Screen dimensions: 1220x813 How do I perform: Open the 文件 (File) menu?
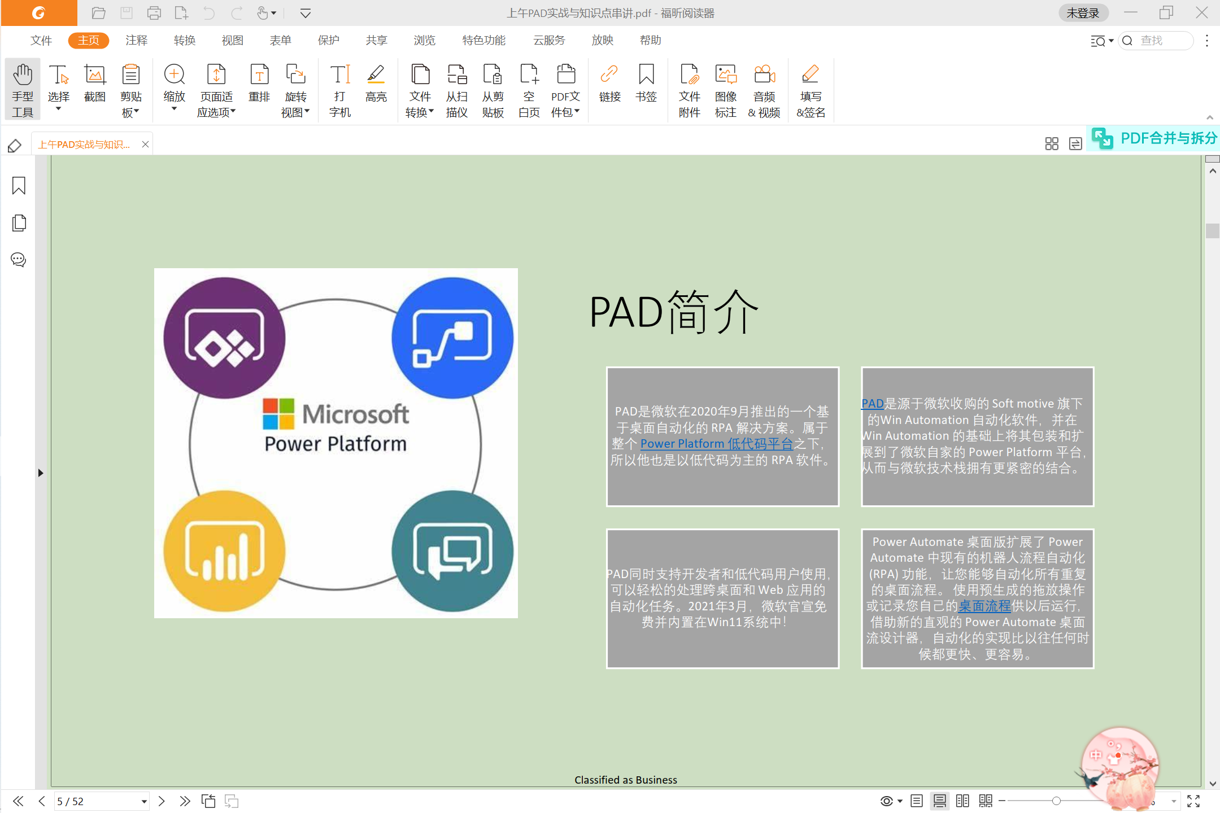[x=41, y=40]
